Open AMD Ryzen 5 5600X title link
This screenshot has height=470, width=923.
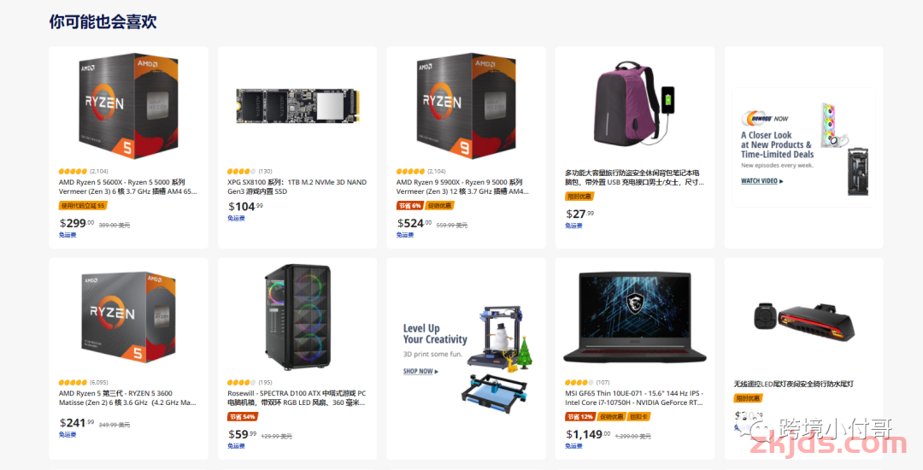click(x=128, y=187)
